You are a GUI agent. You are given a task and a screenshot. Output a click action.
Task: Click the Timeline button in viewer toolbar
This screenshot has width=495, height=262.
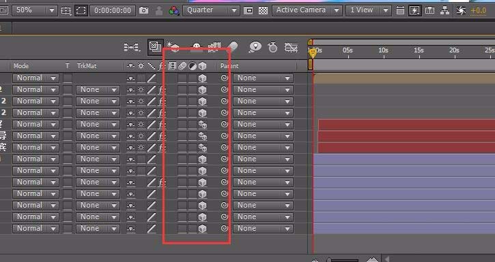pyautogui.click(x=429, y=10)
